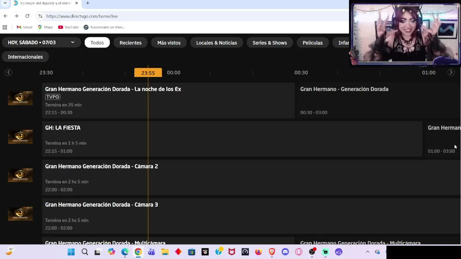Open the Transmisión en Vivo bookmark
Image resolution: width=461 pixels, height=259 pixels.
point(104,27)
